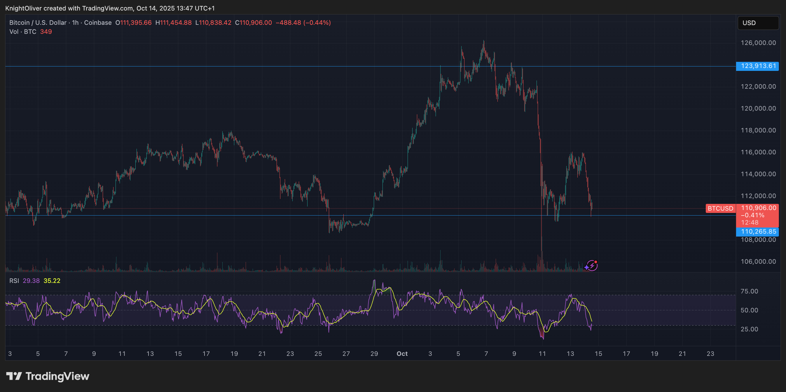786x392 pixels.
Task: Click the Vol · BTC indicator label
Action: [x=22, y=32]
